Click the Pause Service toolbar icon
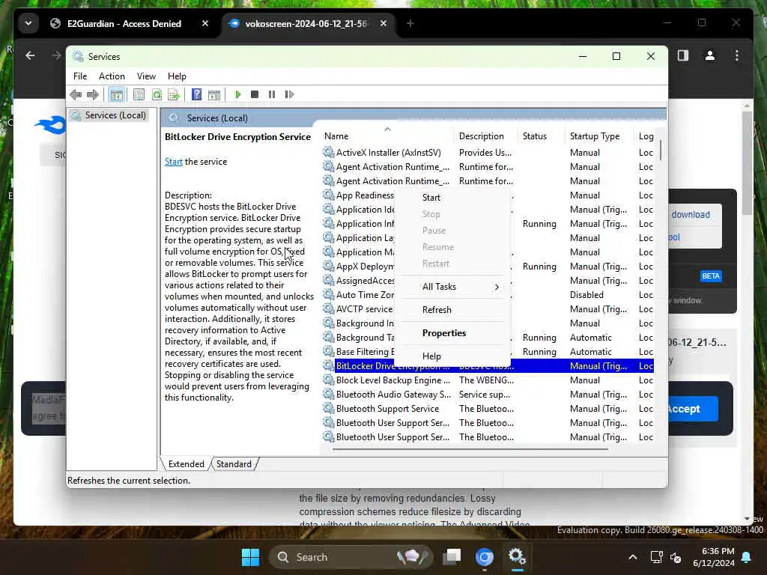This screenshot has height=575, width=767. point(272,94)
